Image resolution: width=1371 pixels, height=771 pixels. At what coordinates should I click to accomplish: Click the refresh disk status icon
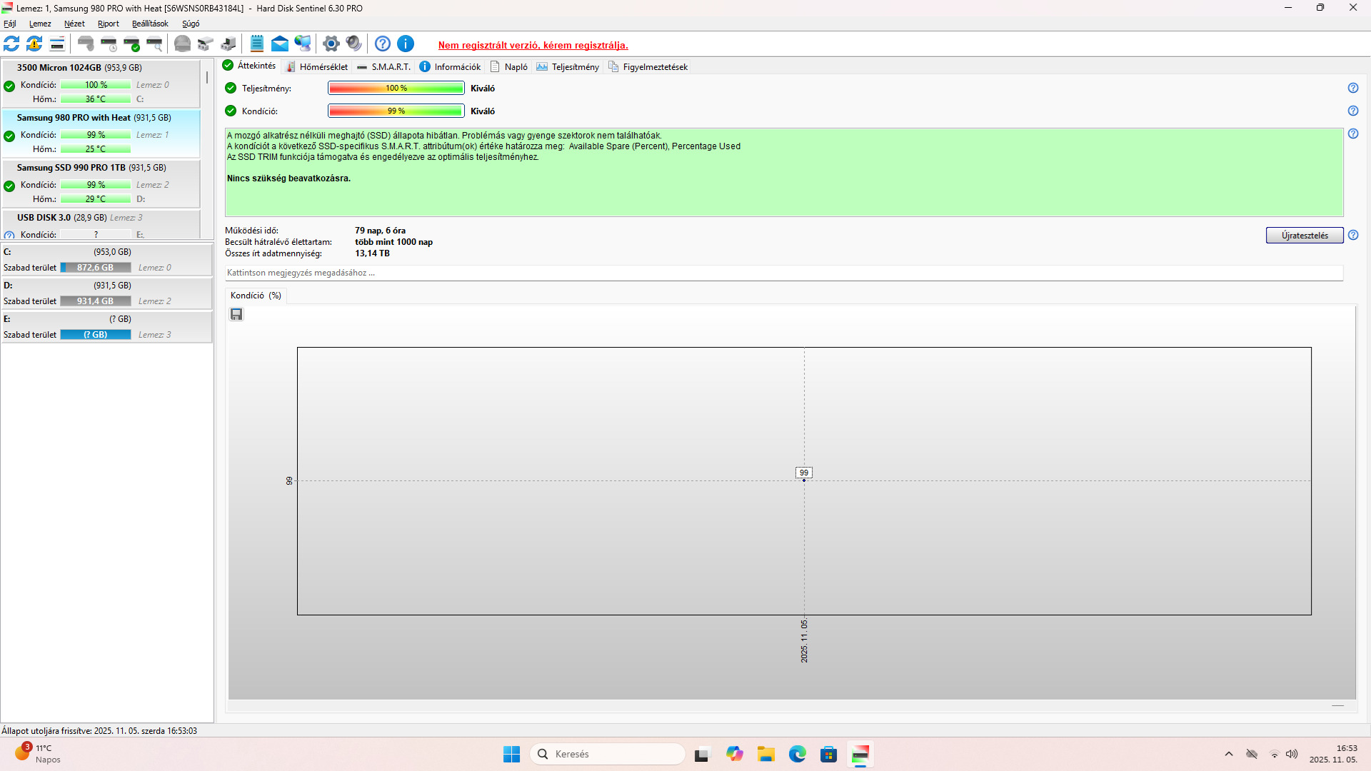pos(11,44)
